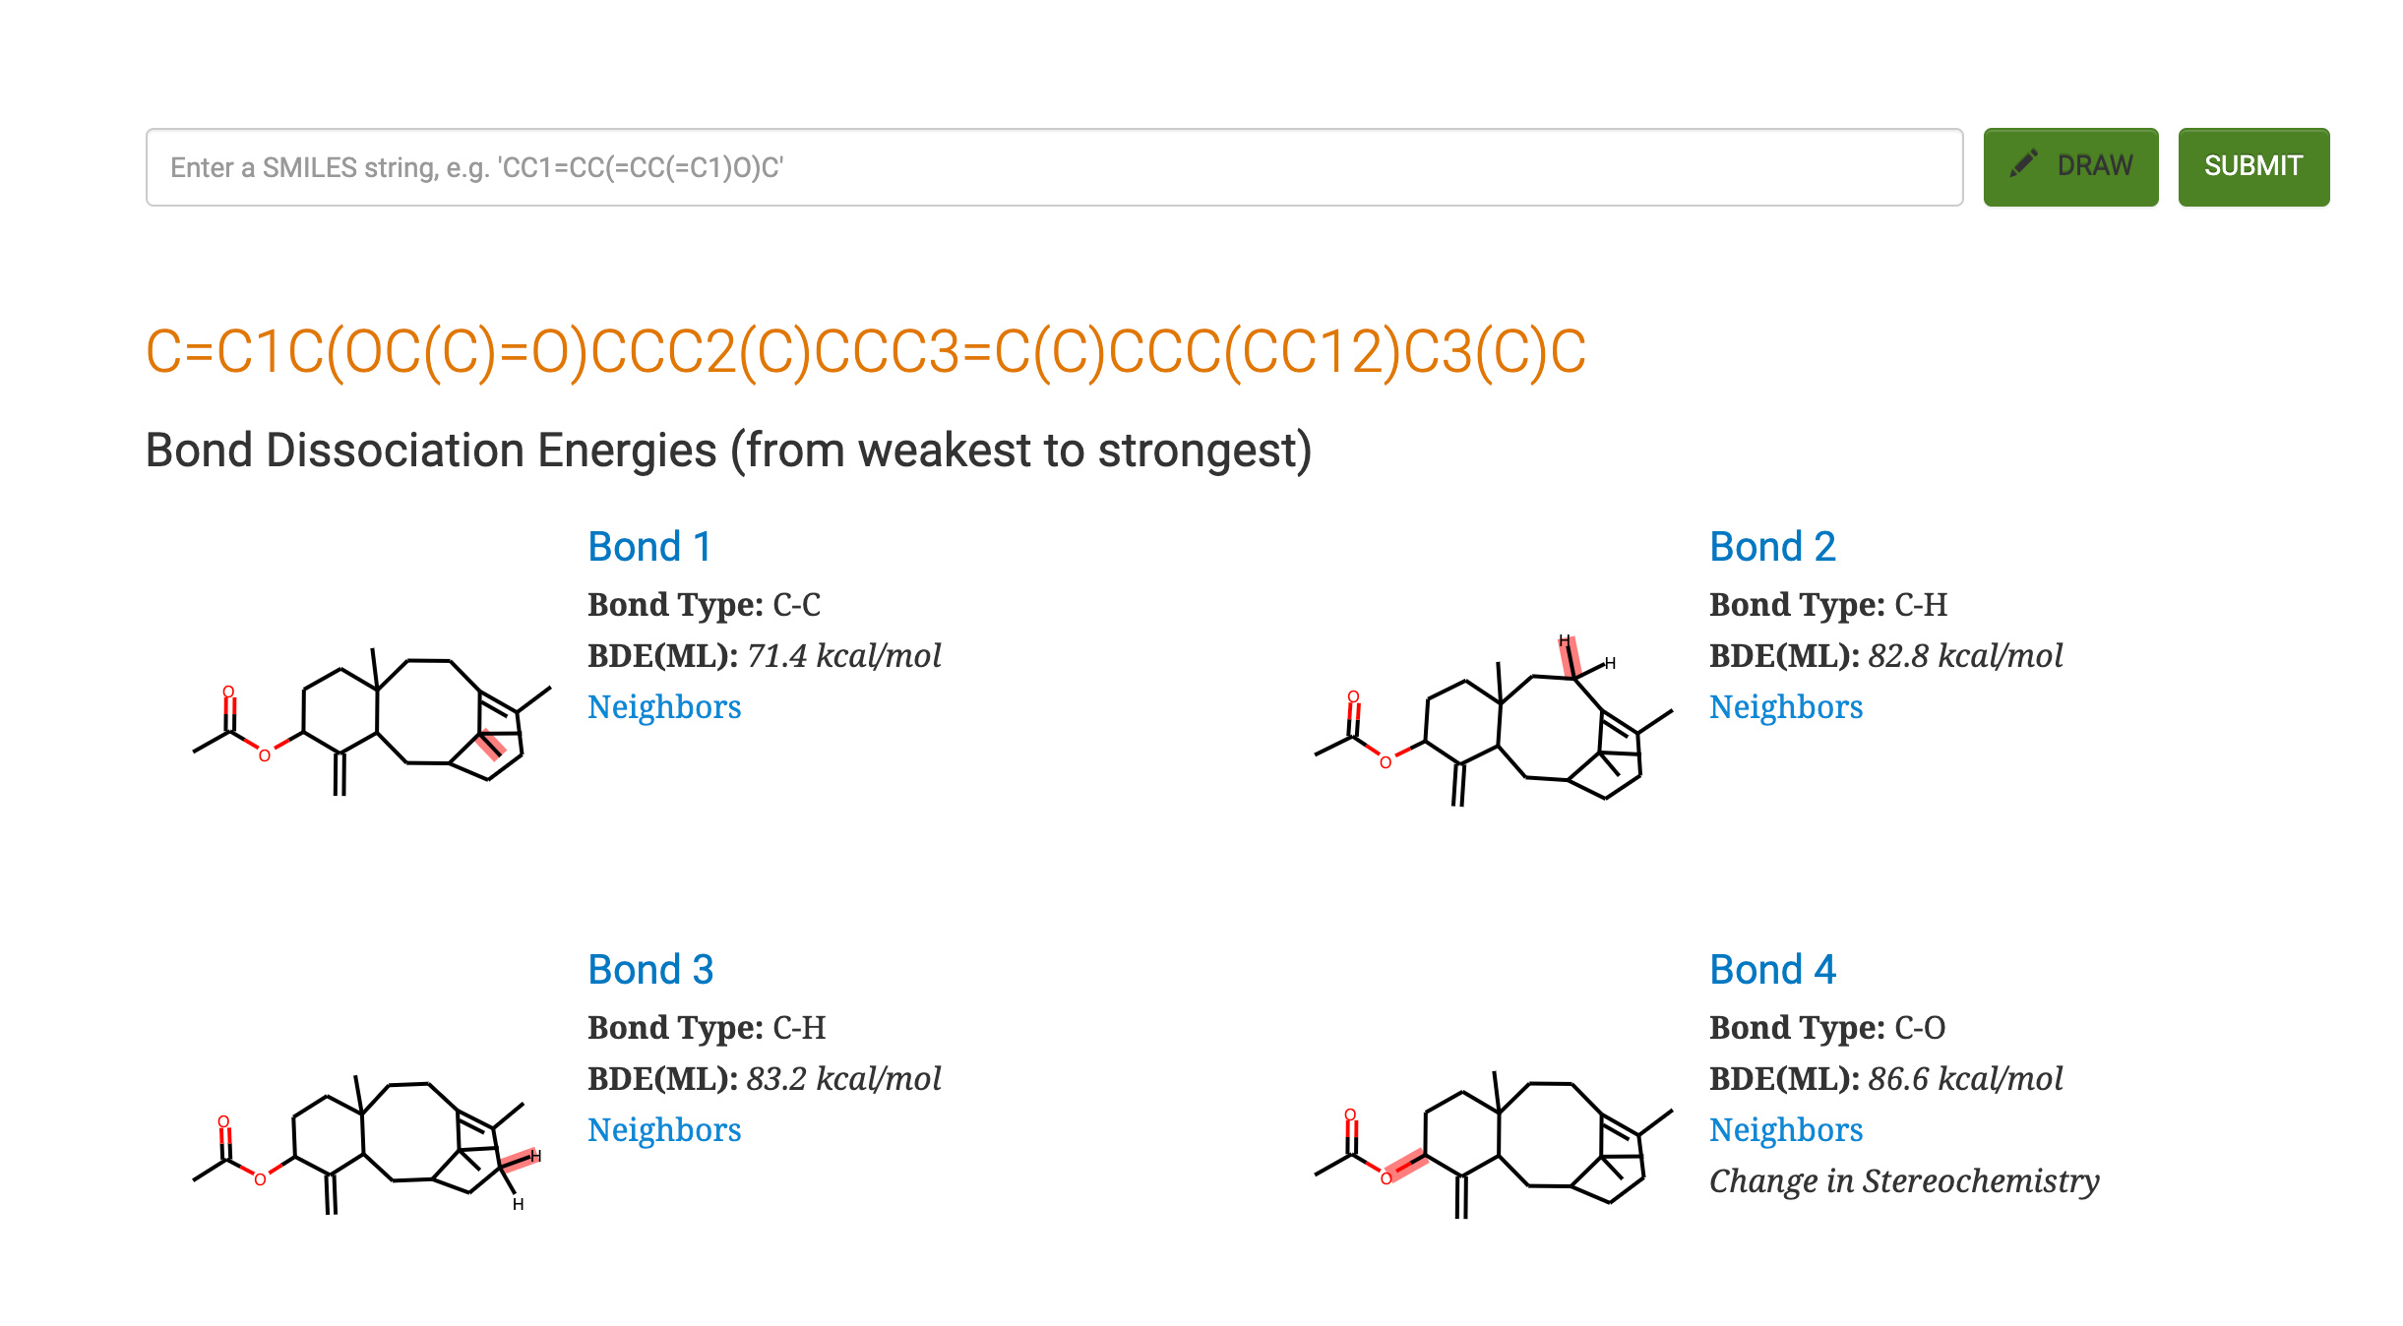Click the Bond 1 BDE value 71.4 kcal/mol
2403x1326 pixels.
tap(843, 656)
